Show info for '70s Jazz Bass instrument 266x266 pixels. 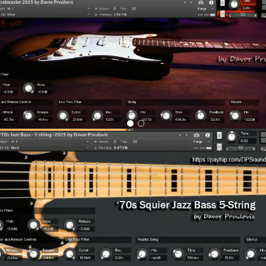(207, 135)
